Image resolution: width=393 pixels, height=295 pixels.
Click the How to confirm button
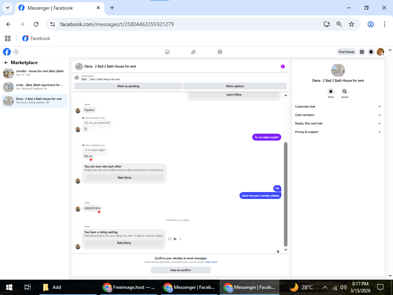(181, 270)
